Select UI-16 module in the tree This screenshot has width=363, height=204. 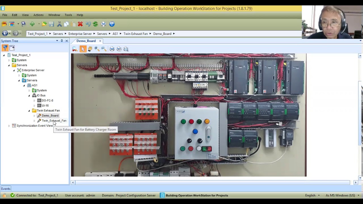(45, 106)
